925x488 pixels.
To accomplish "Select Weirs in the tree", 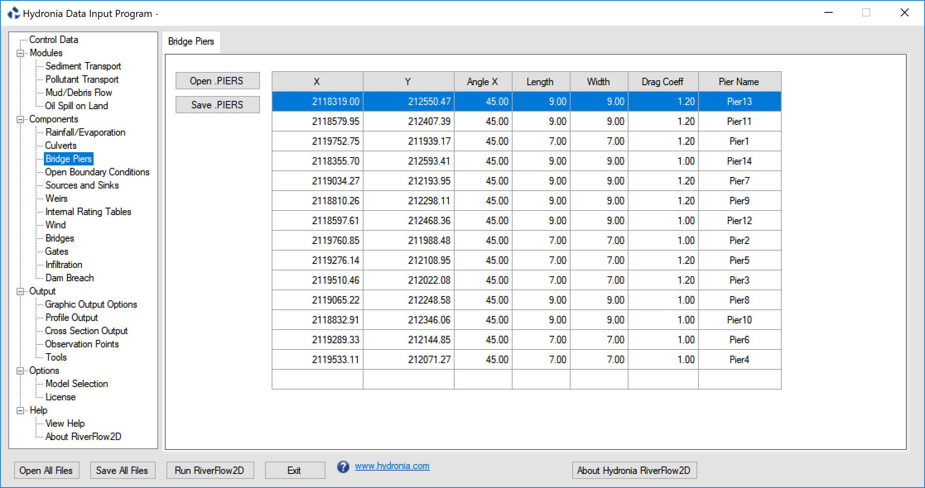I will coord(56,199).
